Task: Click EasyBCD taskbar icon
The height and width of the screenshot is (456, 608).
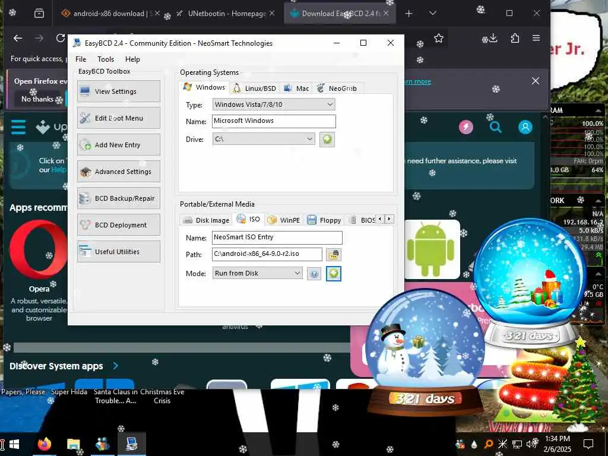Action: point(131,444)
